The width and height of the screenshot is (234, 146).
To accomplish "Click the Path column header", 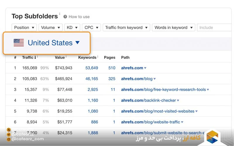I will [125, 57].
